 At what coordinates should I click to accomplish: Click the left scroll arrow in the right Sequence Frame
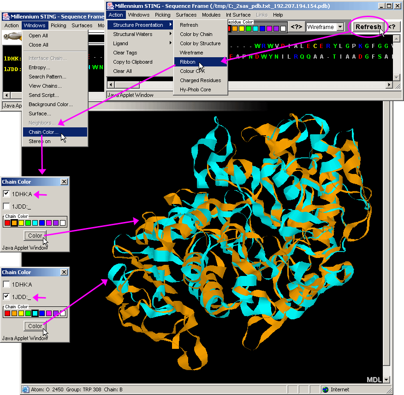coord(111,84)
